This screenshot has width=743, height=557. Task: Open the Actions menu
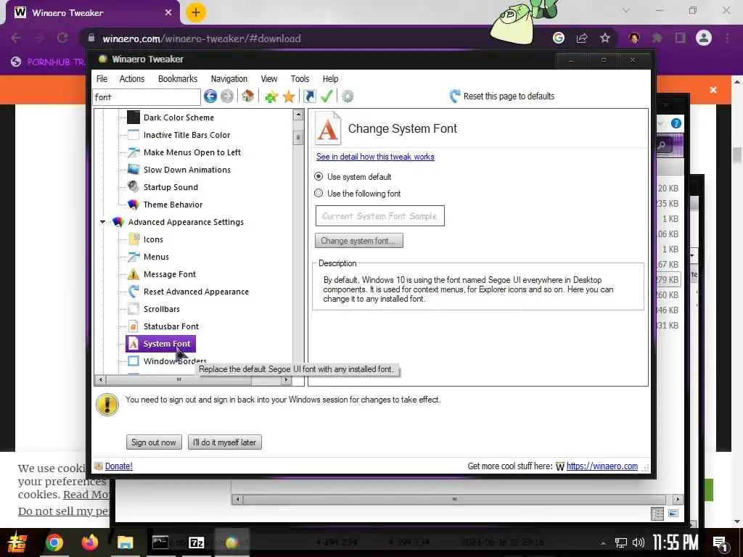[x=132, y=78]
